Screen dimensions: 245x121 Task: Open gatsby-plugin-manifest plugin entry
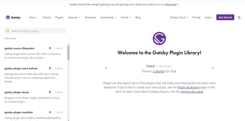point(18,112)
